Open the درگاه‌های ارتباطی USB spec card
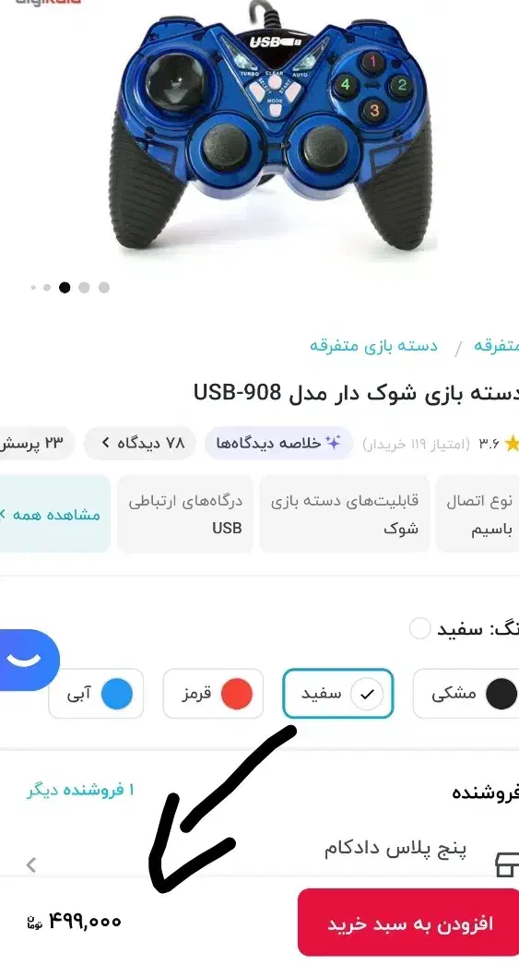 tap(185, 514)
